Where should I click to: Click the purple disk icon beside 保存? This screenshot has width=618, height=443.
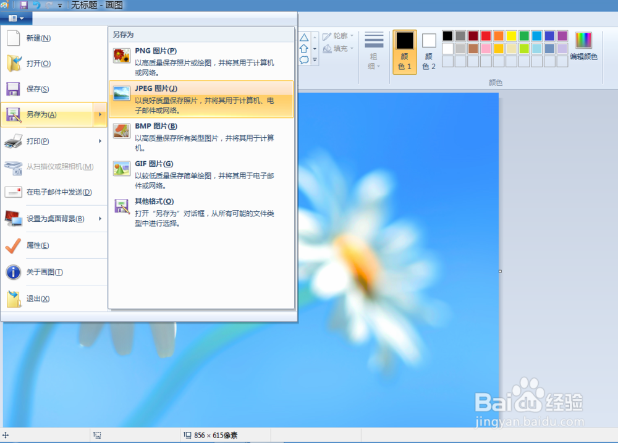pos(13,89)
